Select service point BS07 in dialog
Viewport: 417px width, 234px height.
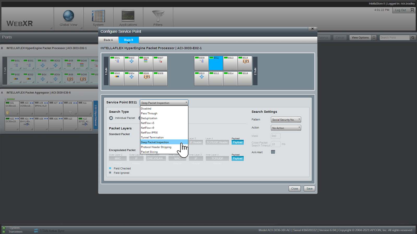pyautogui.click(x=160, y=63)
